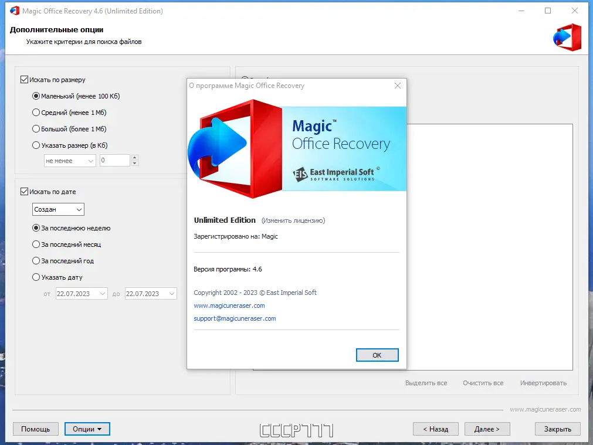The height and width of the screenshot is (445, 593).
Task: Click the 'Далее >' button
Action: pos(487,429)
